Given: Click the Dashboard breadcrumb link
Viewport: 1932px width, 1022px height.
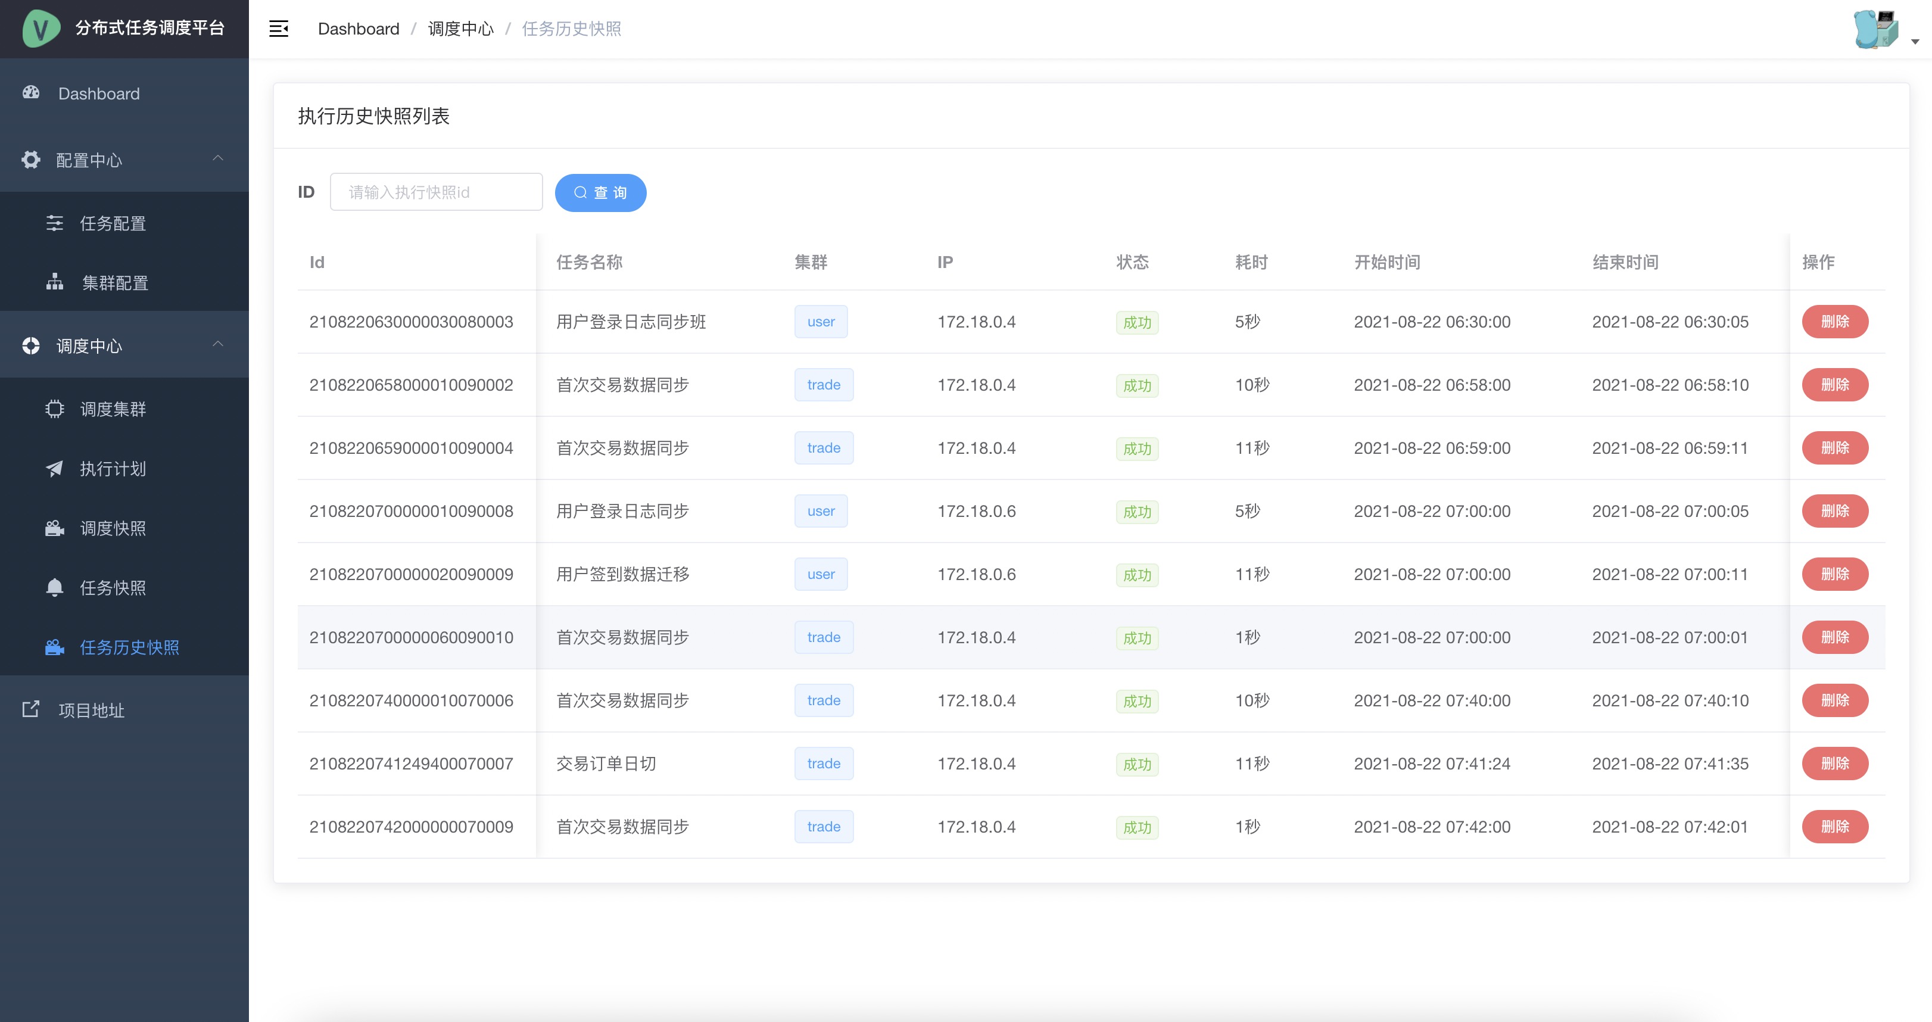Looking at the screenshot, I should click(359, 29).
